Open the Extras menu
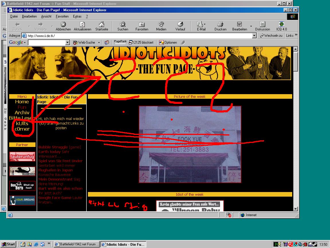The height and width of the screenshot is (248, 330). [77, 16]
